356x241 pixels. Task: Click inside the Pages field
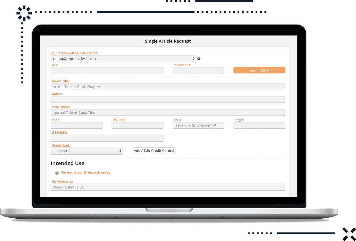click(x=259, y=125)
